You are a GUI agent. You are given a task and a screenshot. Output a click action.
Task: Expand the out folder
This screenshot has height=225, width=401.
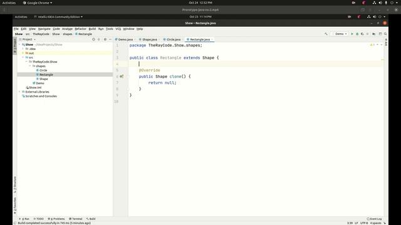tap(23, 53)
